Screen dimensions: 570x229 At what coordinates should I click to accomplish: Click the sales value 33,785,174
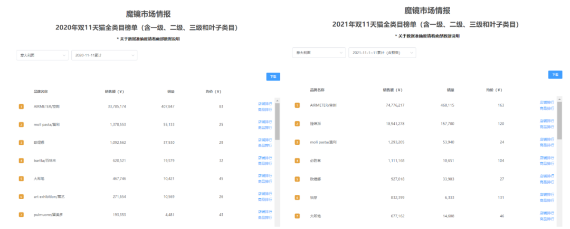click(117, 106)
